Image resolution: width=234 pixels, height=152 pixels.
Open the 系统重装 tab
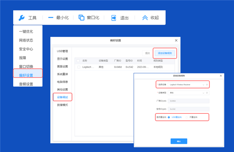coord(62,74)
